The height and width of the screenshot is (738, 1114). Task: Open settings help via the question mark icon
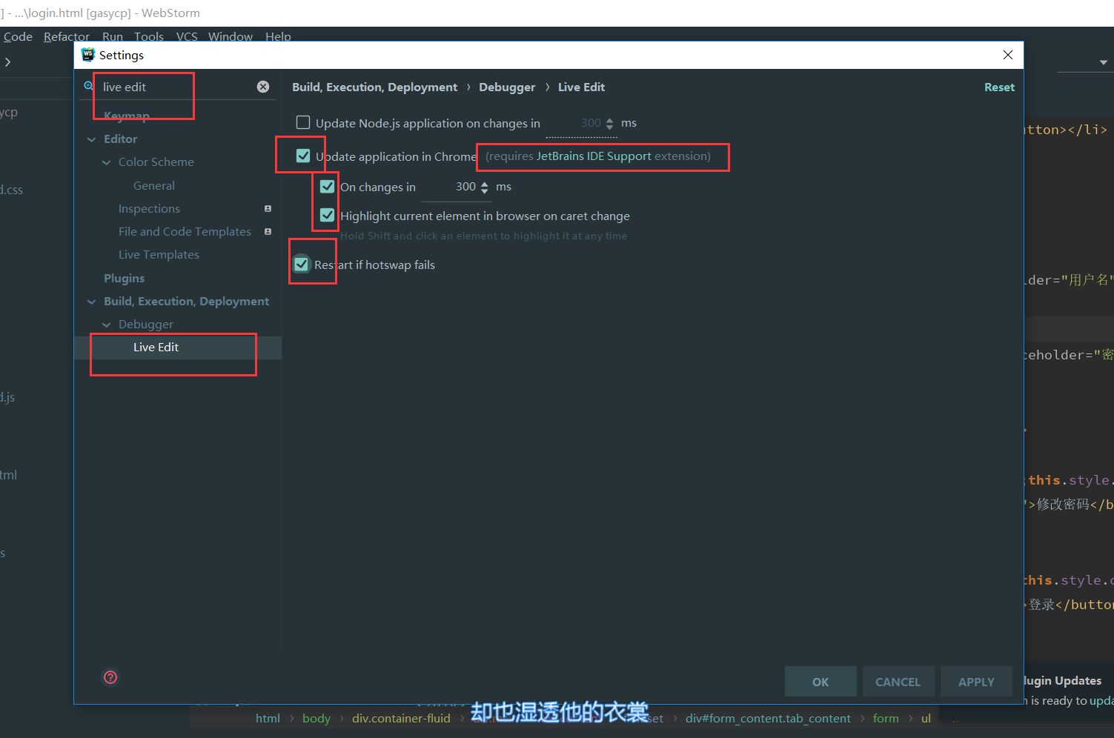click(110, 676)
